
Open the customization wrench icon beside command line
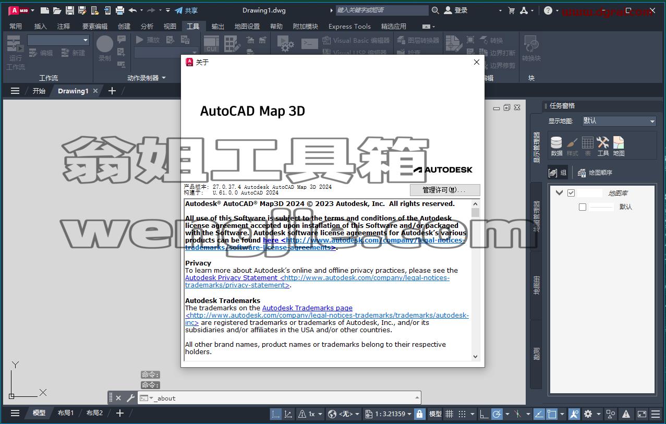130,398
